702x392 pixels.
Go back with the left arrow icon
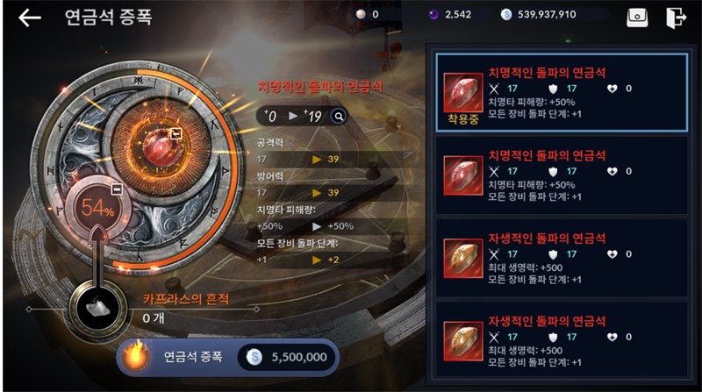pyautogui.click(x=30, y=18)
